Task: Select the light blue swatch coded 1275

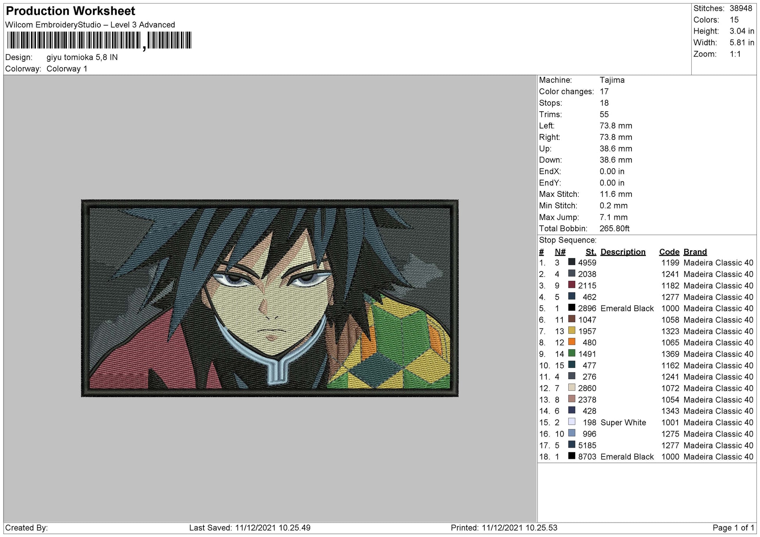Action: pyautogui.click(x=571, y=433)
